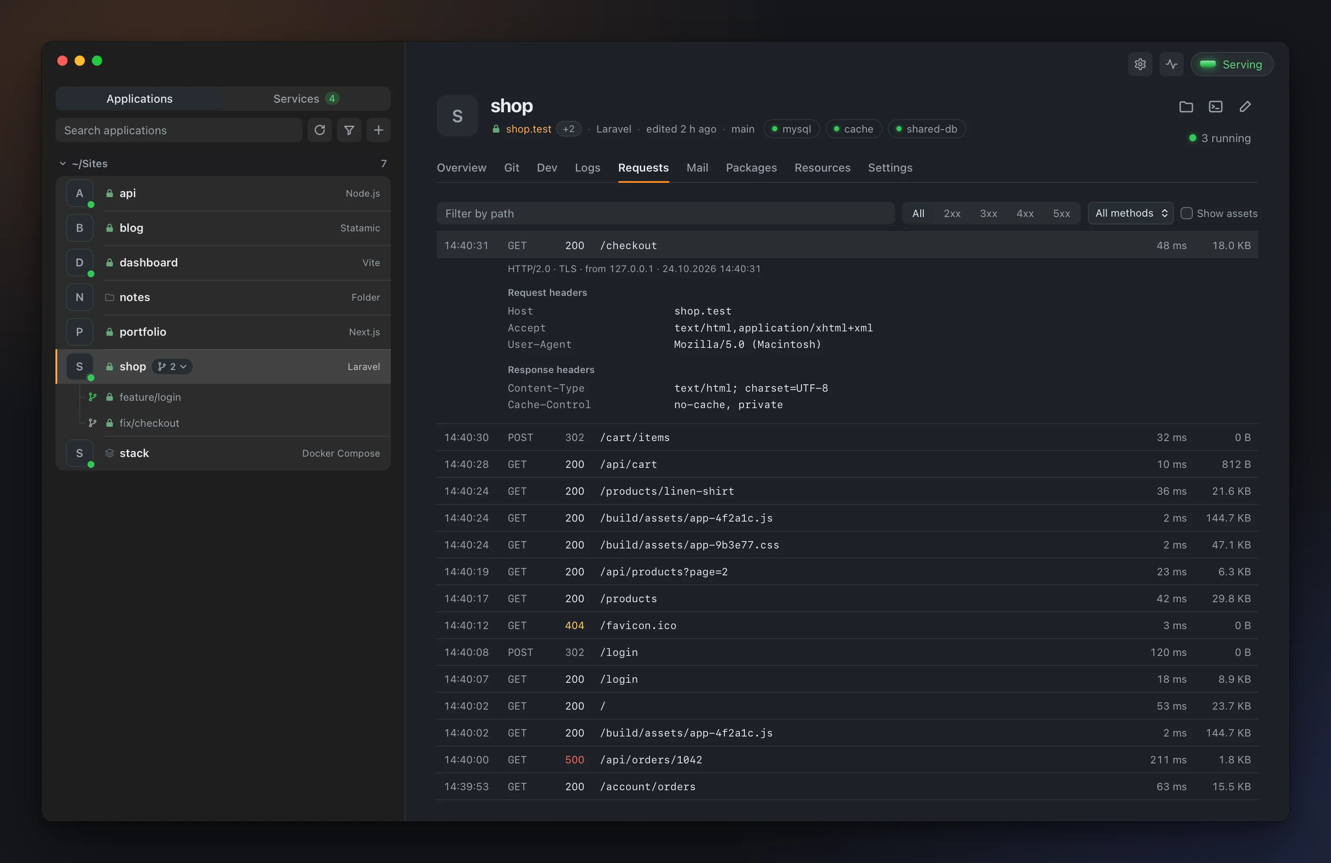The width and height of the screenshot is (1331, 863).
Task: Click the notes folder icon
Action: [110, 298]
